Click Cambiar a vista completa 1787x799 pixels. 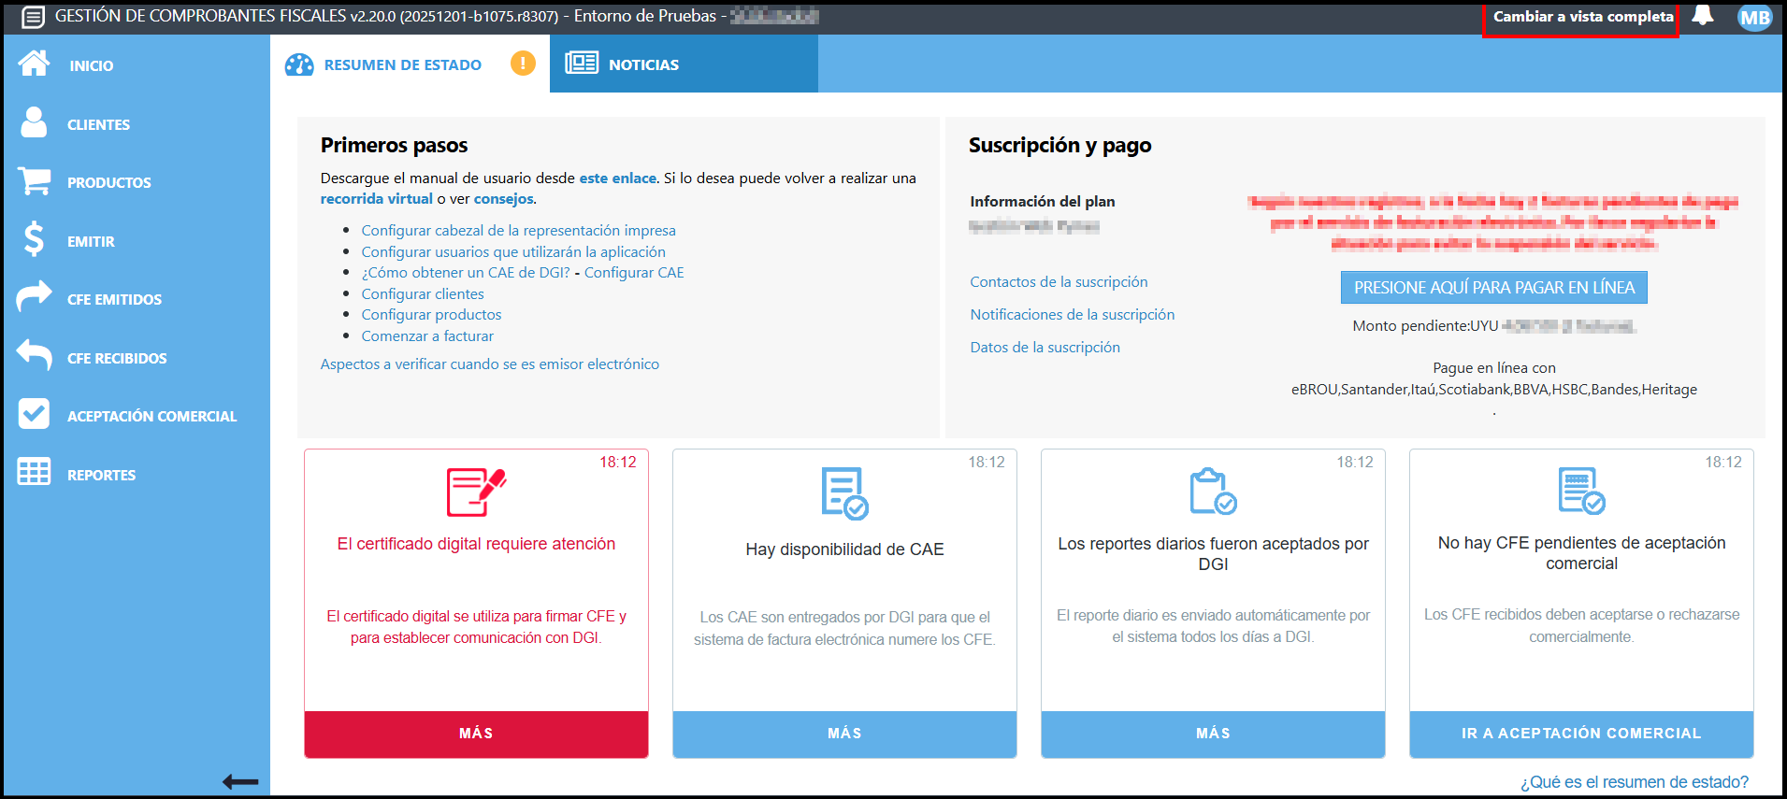[x=1582, y=17]
